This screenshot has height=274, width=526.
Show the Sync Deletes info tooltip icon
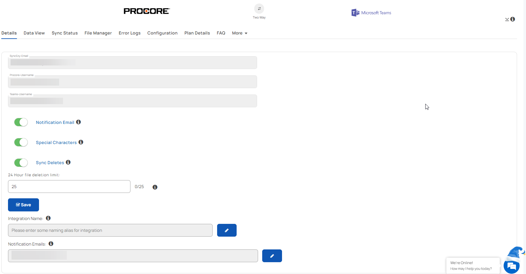coord(68,162)
